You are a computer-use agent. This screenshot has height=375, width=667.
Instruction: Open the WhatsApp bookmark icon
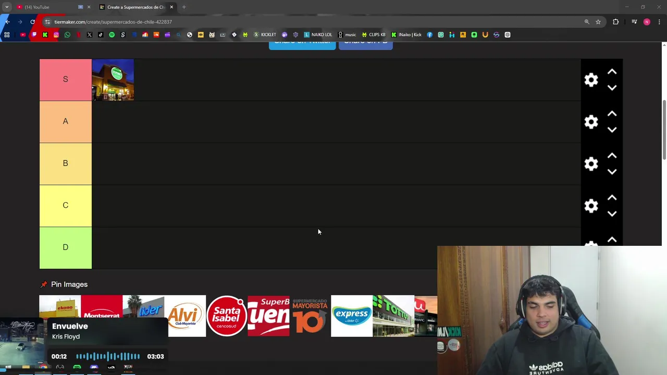(x=67, y=35)
